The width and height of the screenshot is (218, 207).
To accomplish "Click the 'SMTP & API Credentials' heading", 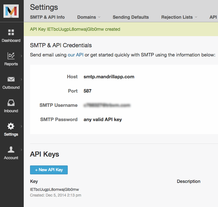I will point(61,45).
